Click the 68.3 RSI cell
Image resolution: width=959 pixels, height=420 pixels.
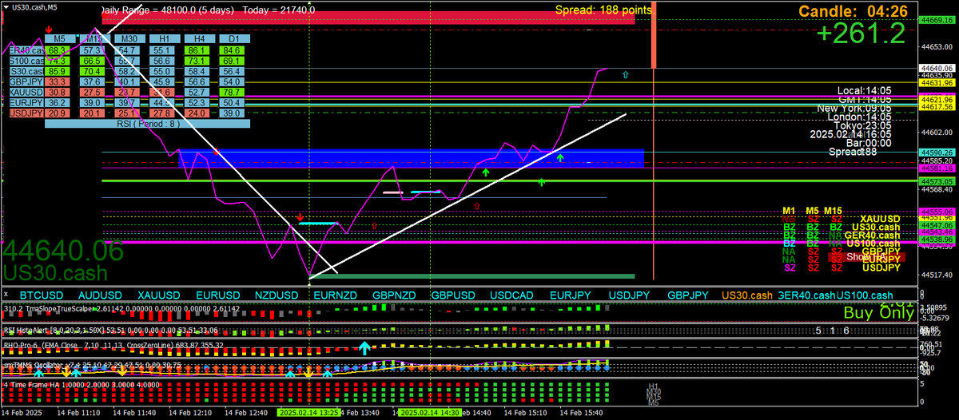pyautogui.click(x=56, y=50)
